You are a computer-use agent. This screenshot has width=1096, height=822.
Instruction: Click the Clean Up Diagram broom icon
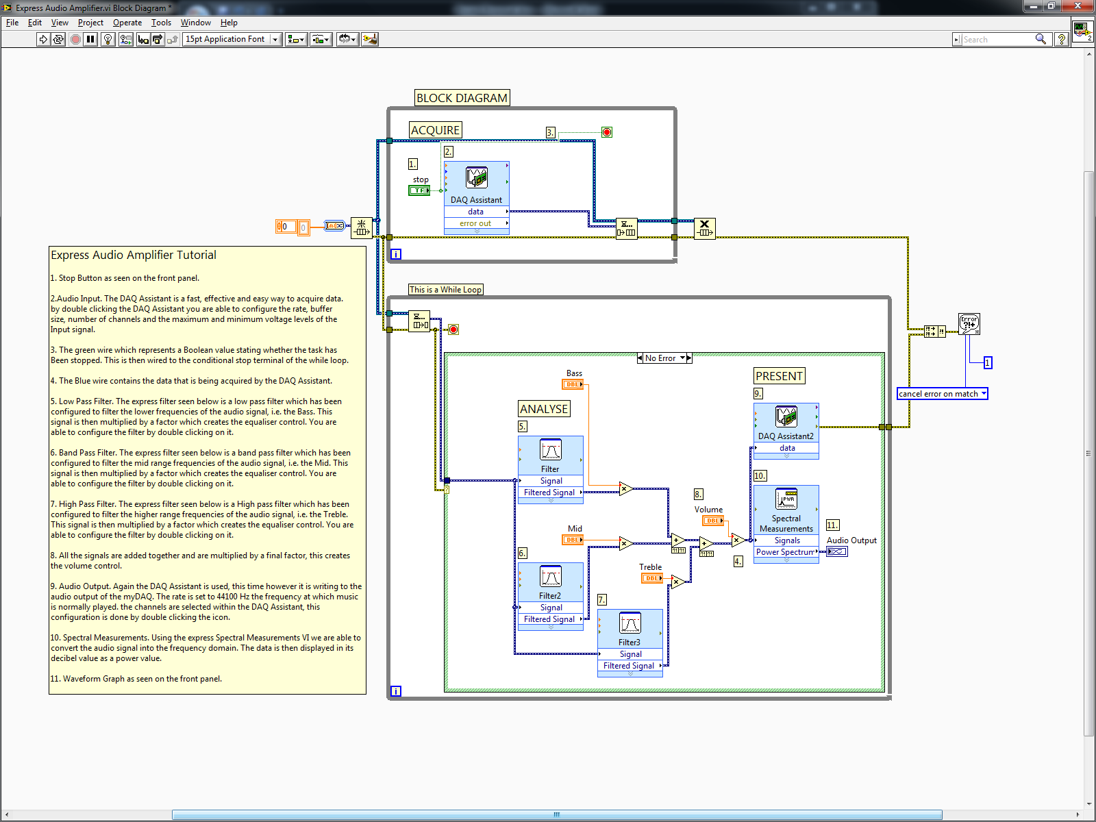[x=370, y=39]
